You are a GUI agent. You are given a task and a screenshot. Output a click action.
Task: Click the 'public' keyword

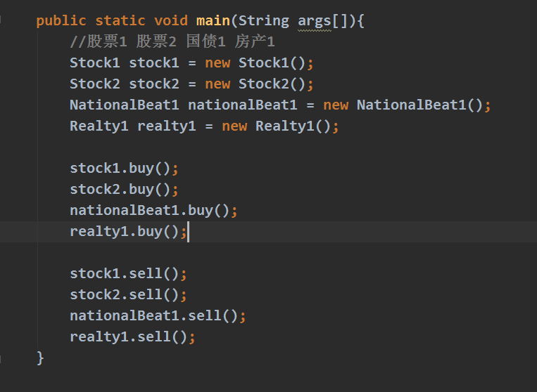pos(61,21)
